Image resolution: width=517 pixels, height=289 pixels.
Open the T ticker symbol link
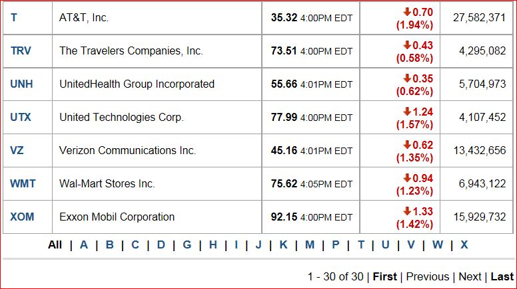tap(14, 17)
